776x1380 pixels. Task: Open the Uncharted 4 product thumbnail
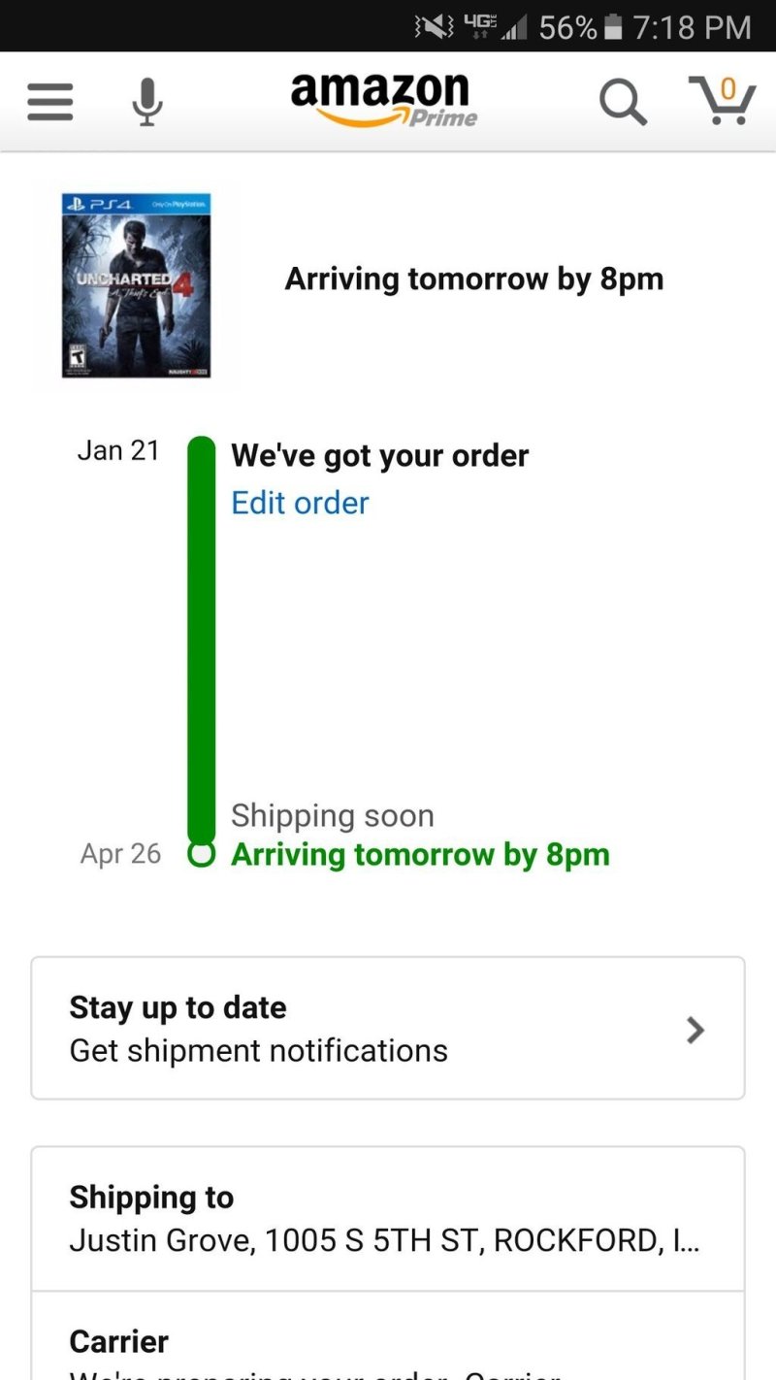tap(136, 285)
